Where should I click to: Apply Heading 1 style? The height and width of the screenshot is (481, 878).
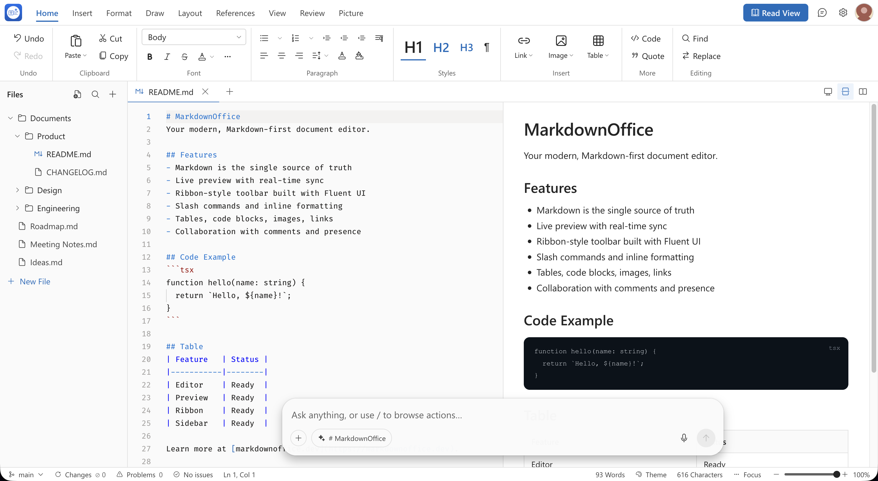(x=413, y=47)
